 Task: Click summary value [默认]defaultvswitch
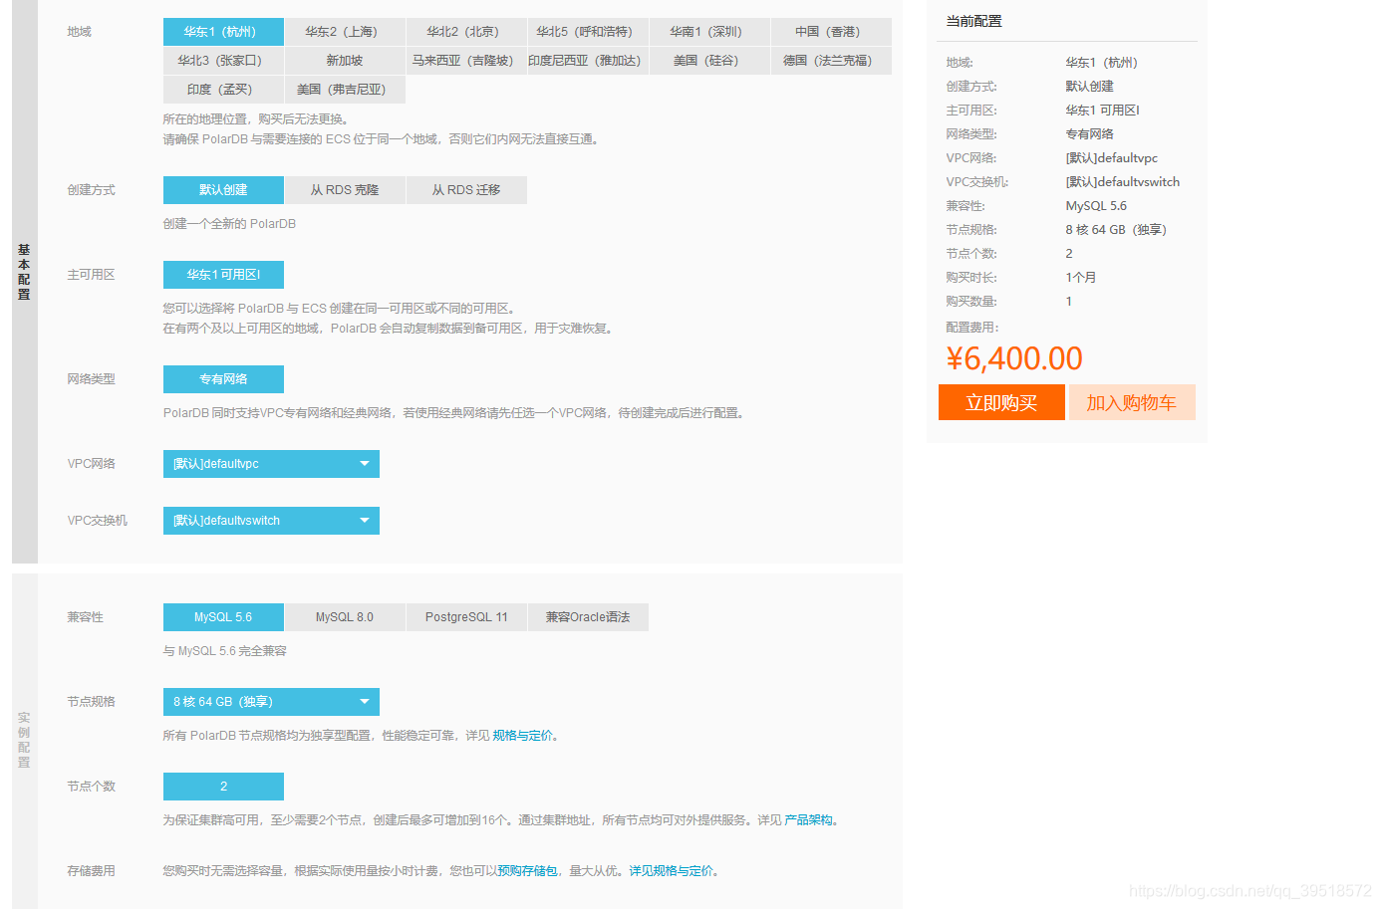tap(1123, 182)
